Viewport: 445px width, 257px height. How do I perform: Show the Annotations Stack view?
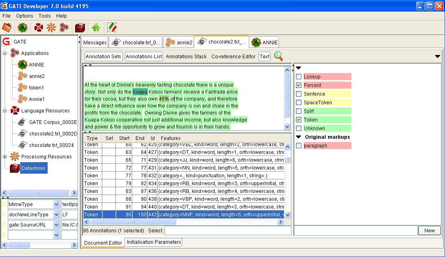tap(186, 56)
